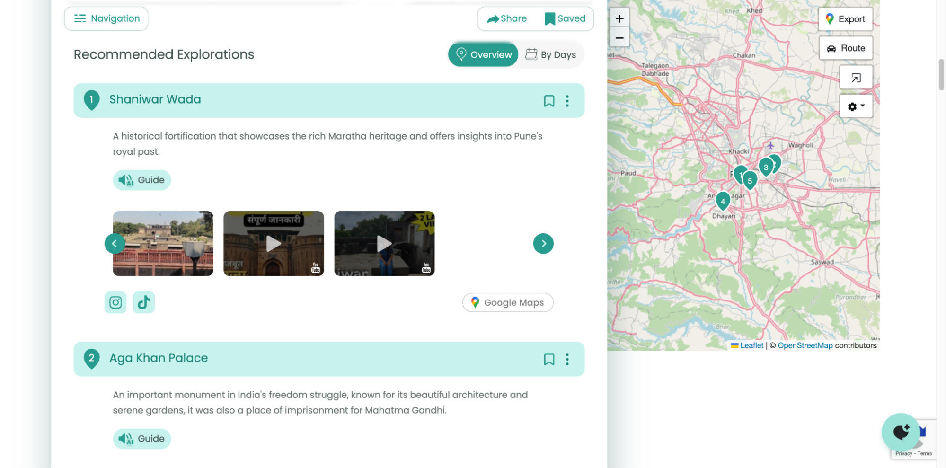Open Instagram for Shaniwar Wada
The width and height of the screenshot is (946, 468).
115,302
